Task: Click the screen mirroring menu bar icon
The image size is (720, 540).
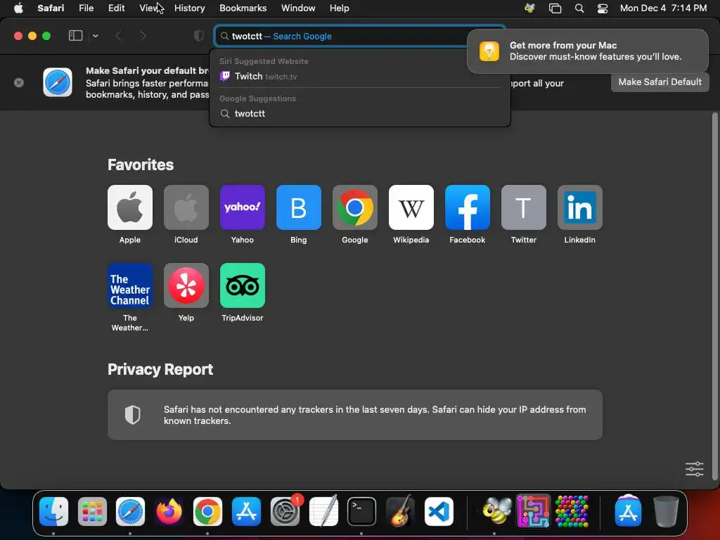Action: pyautogui.click(x=555, y=8)
